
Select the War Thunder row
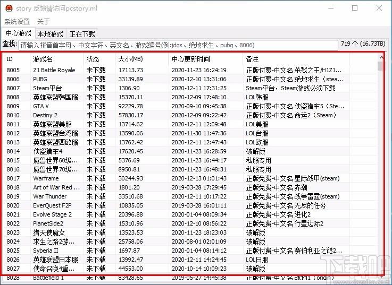pos(190,196)
